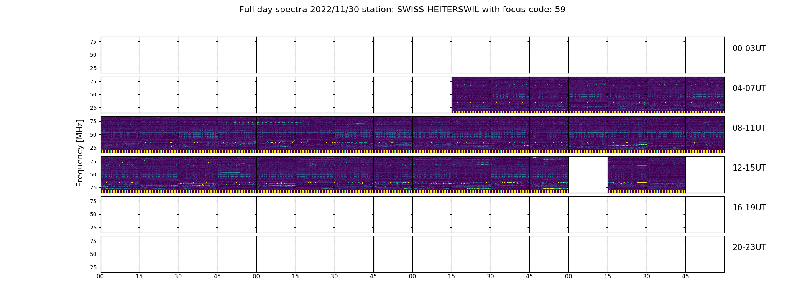805x306 pixels.
Task: Click the 50 tick label of 04-07UT row
Action: point(93,95)
